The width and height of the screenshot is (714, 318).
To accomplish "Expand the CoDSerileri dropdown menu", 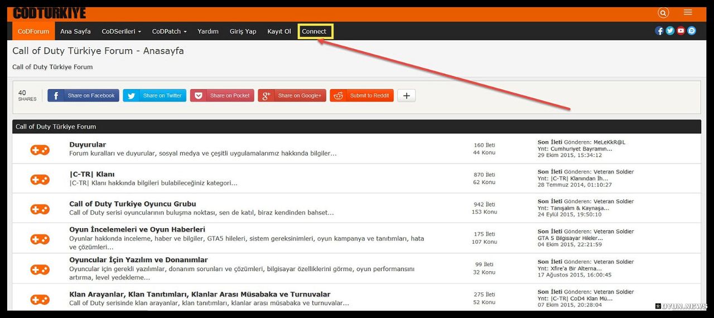I will coord(121,31).
